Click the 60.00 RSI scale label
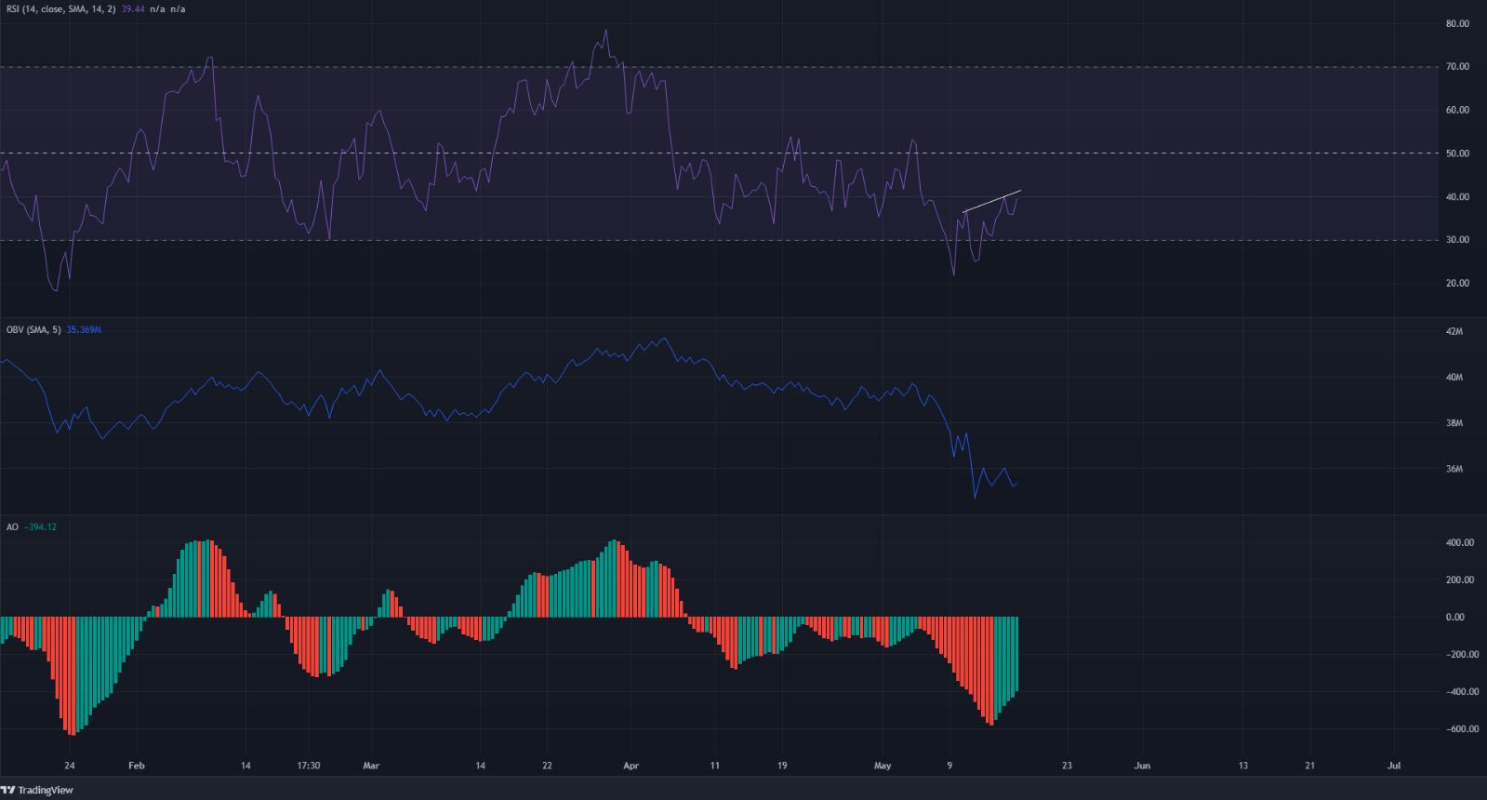 click(x=1457, y=110)
